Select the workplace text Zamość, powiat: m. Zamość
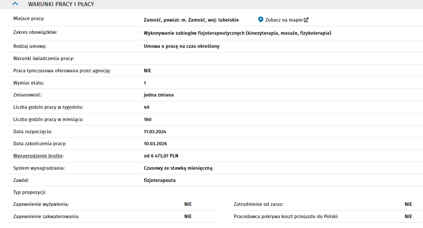 click(191, 20)
